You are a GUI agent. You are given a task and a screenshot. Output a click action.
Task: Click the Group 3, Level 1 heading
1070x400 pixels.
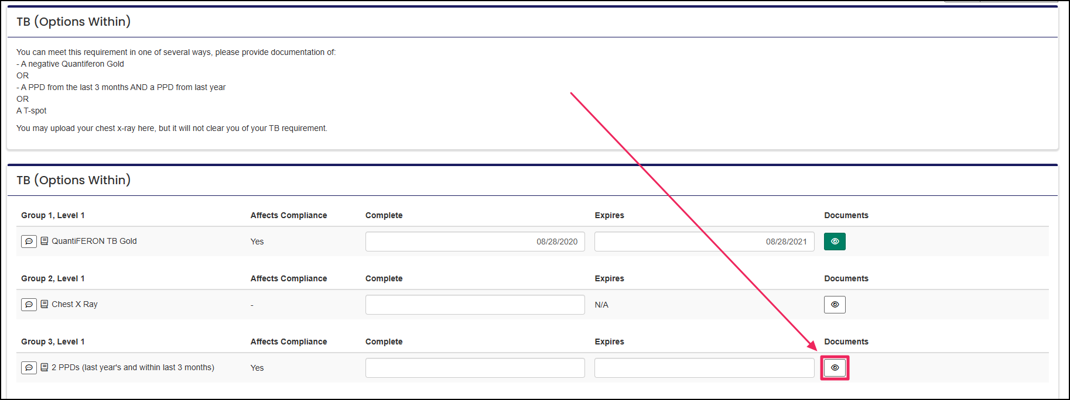point(53,342)
